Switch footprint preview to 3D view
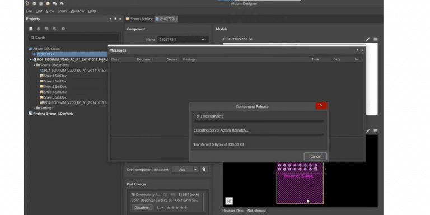Image resolution: width=430 pixels, height=215 pixels. 229,201
